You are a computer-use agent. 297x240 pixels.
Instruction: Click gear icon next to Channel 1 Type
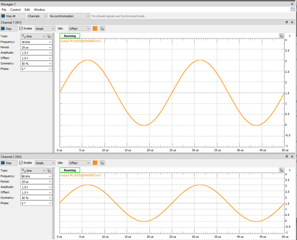tap(49, 36)
